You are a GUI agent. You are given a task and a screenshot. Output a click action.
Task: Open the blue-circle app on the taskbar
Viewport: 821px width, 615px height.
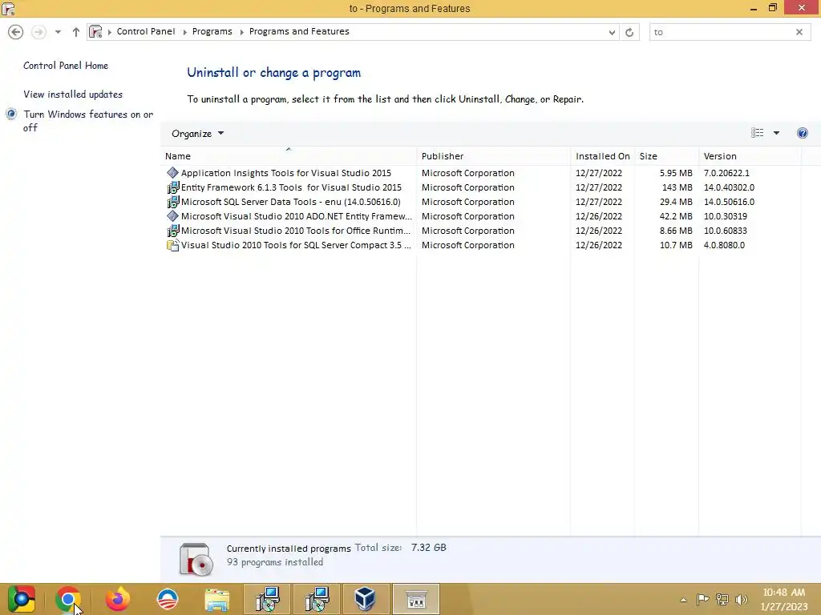(x=168, y=599)
